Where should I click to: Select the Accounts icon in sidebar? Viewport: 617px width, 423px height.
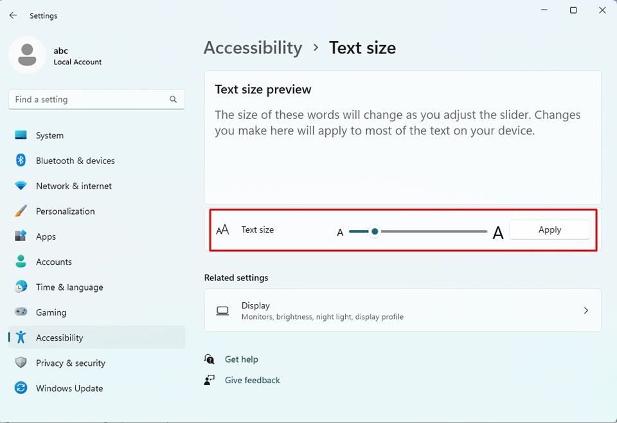point(20,262)
